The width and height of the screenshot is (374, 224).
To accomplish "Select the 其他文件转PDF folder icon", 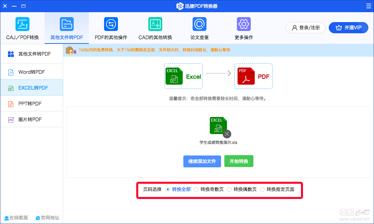I will pyautogui.click(x=66, y=24).
